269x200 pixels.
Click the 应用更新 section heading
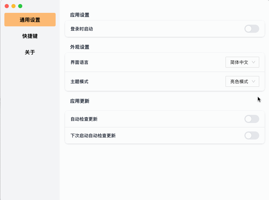pyautogui.click(x=80, y=101)
